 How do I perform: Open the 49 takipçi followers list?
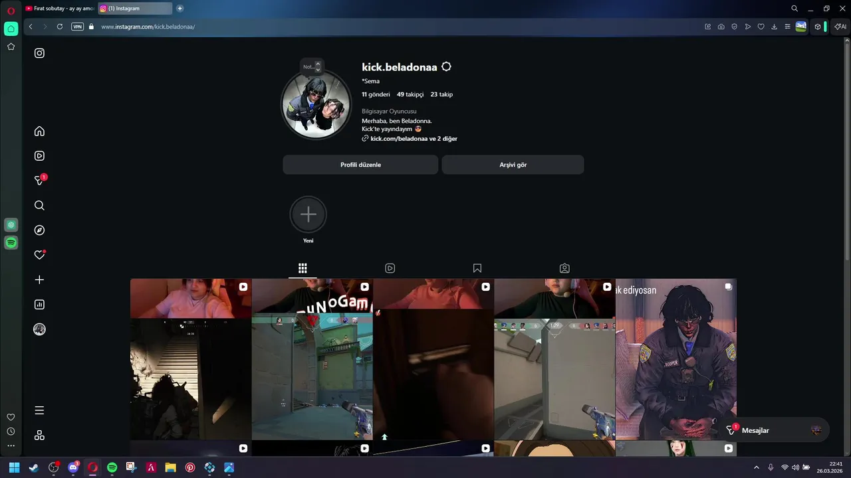click(x=410, y=94)
